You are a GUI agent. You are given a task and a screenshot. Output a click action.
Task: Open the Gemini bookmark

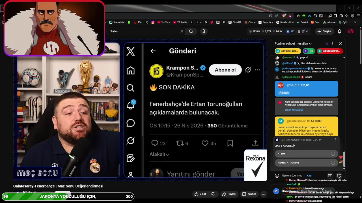pos(302,22)
